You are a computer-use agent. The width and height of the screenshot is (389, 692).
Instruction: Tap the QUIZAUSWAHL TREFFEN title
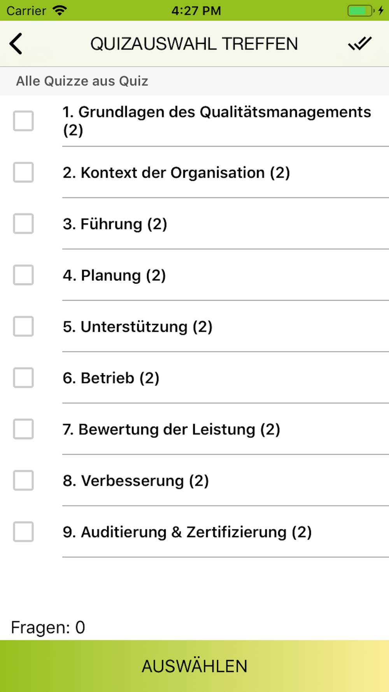[x=194, y=44]
